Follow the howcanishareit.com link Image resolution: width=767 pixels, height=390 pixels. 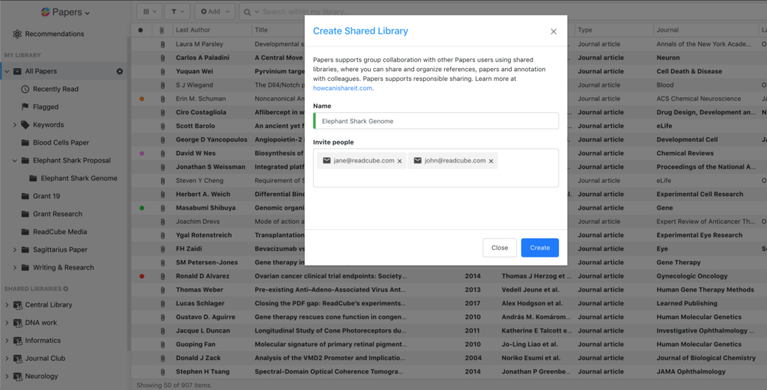point(342,88)
